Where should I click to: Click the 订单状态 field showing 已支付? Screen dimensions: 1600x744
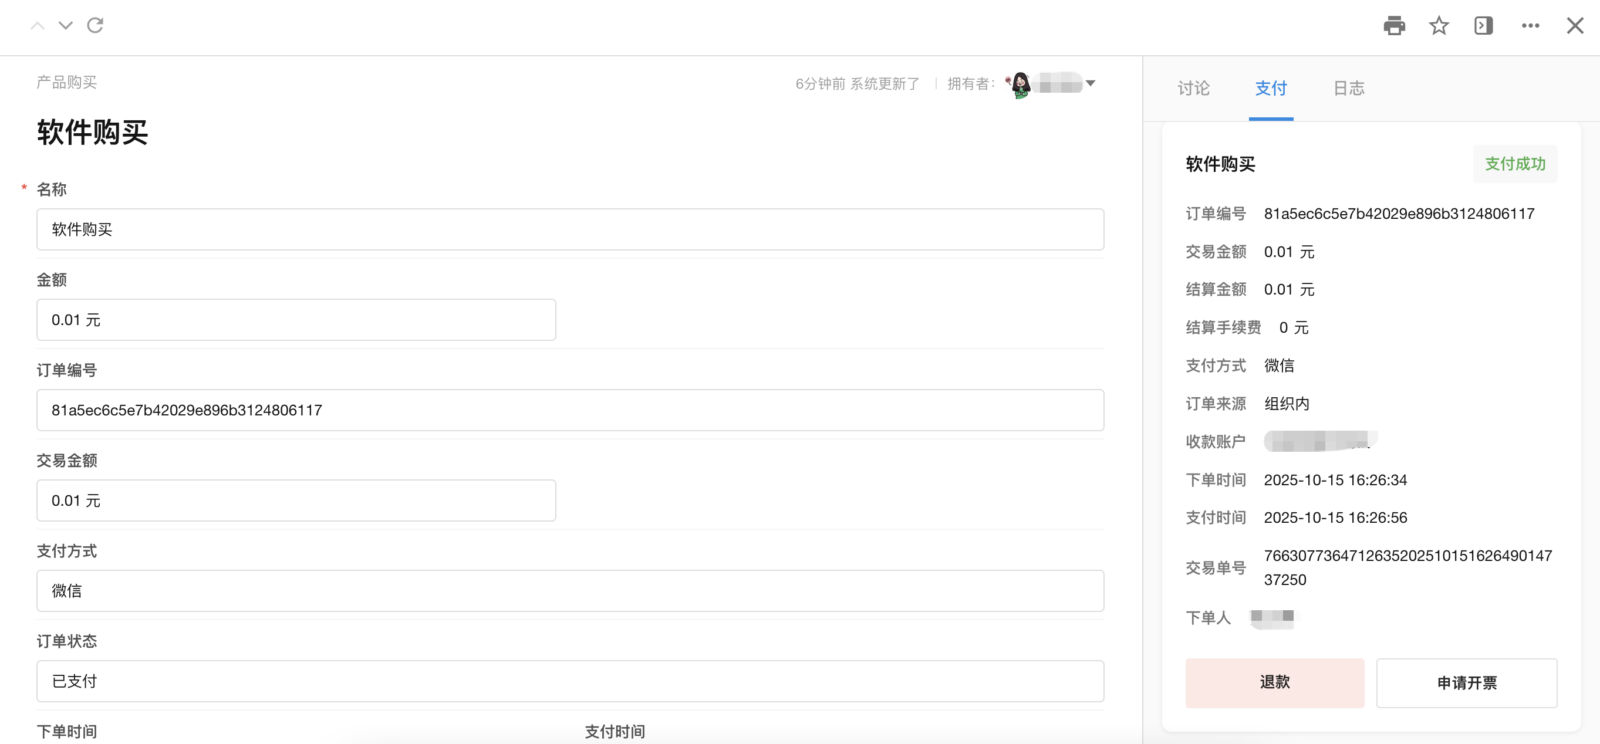(x=569, y=681)
